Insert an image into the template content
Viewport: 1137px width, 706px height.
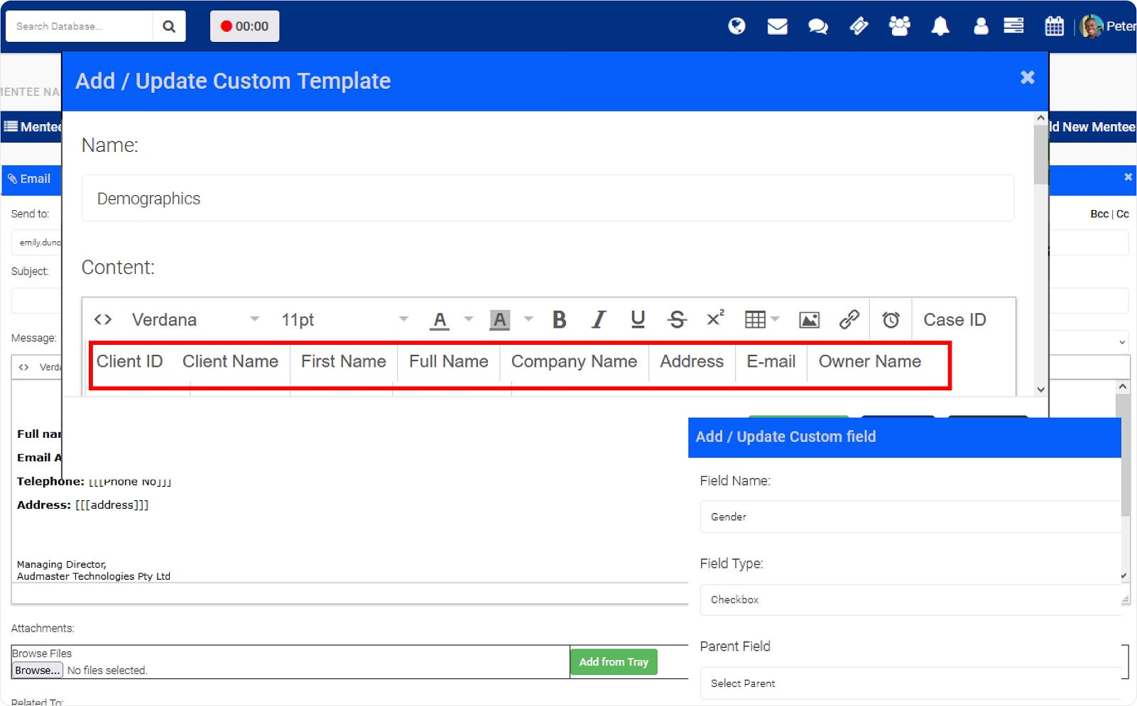[809, 319]
